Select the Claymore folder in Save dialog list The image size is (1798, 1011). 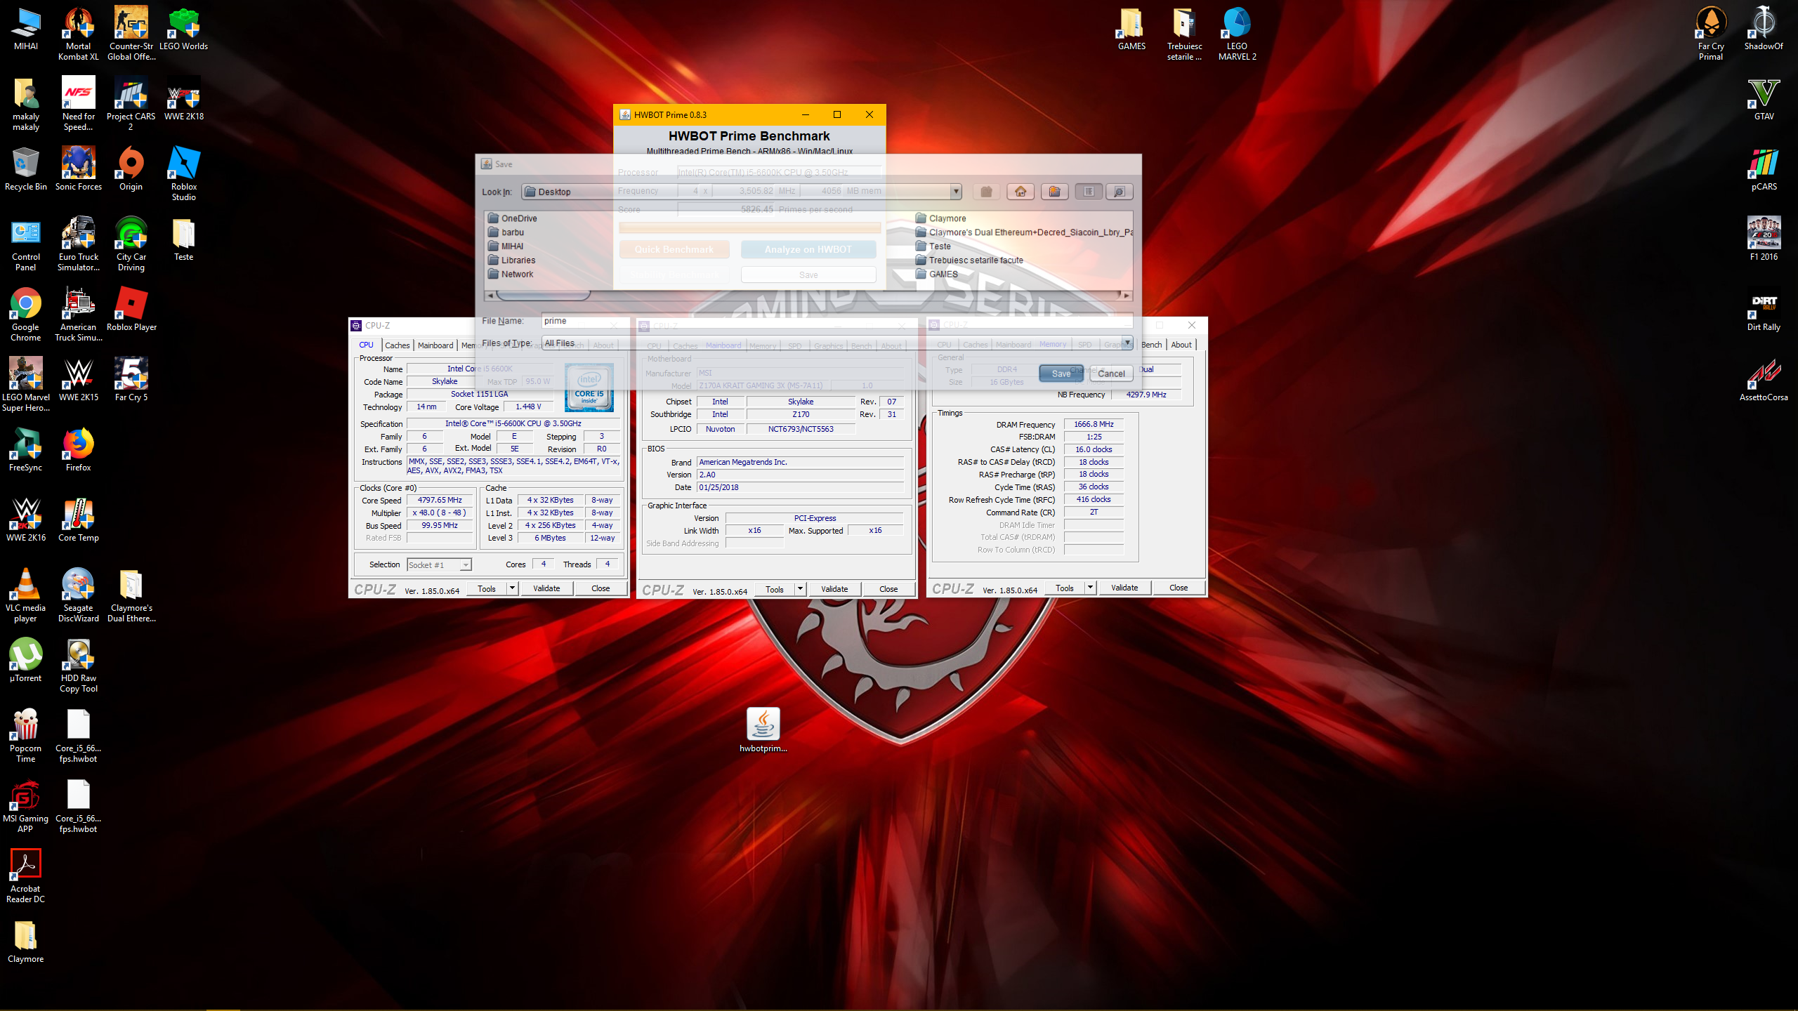coord(940,218)
